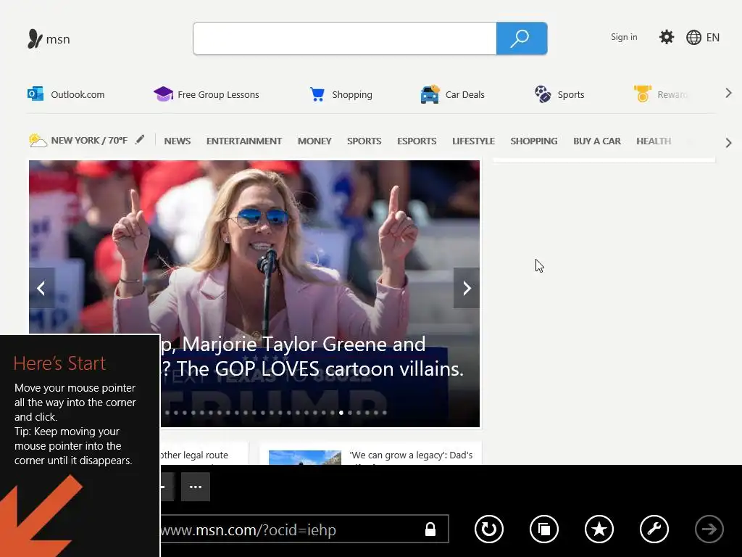Click the weather sun-cloud icon
This screenshot has height=557, width=742.
point(38,141)
